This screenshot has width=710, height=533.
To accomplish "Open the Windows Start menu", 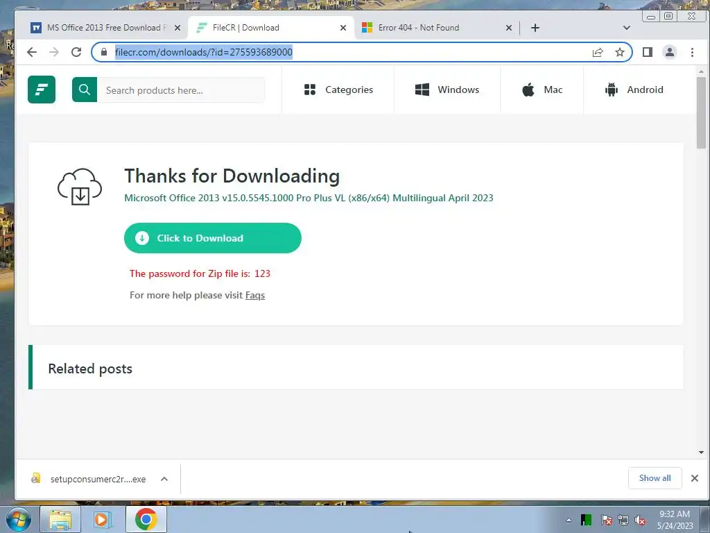I will tap(19, 519).
